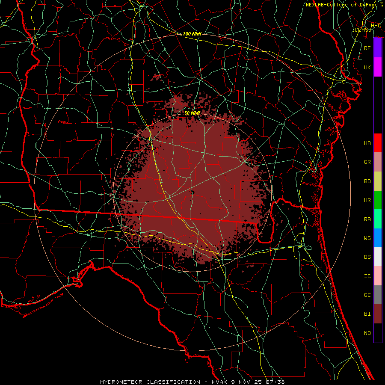Click the GR legend label
This screenshot has height=385, width=385.
click(367, 162)
